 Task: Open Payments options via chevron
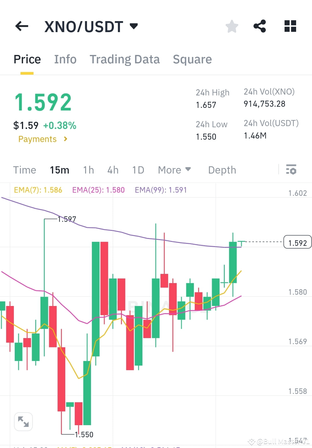click(65, 139)
